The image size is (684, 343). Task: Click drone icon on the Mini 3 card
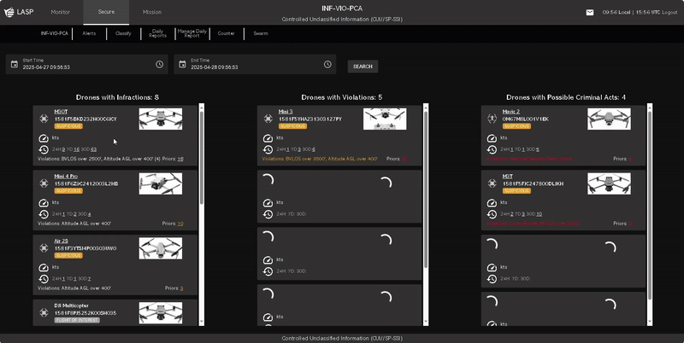(x=268, y=119)
